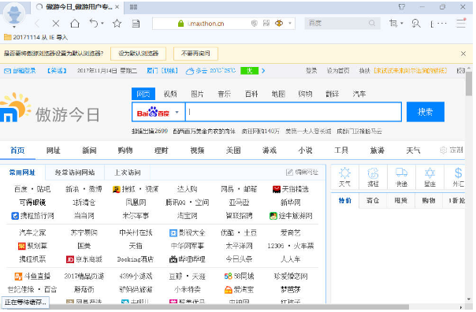
Task: Switch city with 厦门 [切换] link
Action: [x=162, y=71]
